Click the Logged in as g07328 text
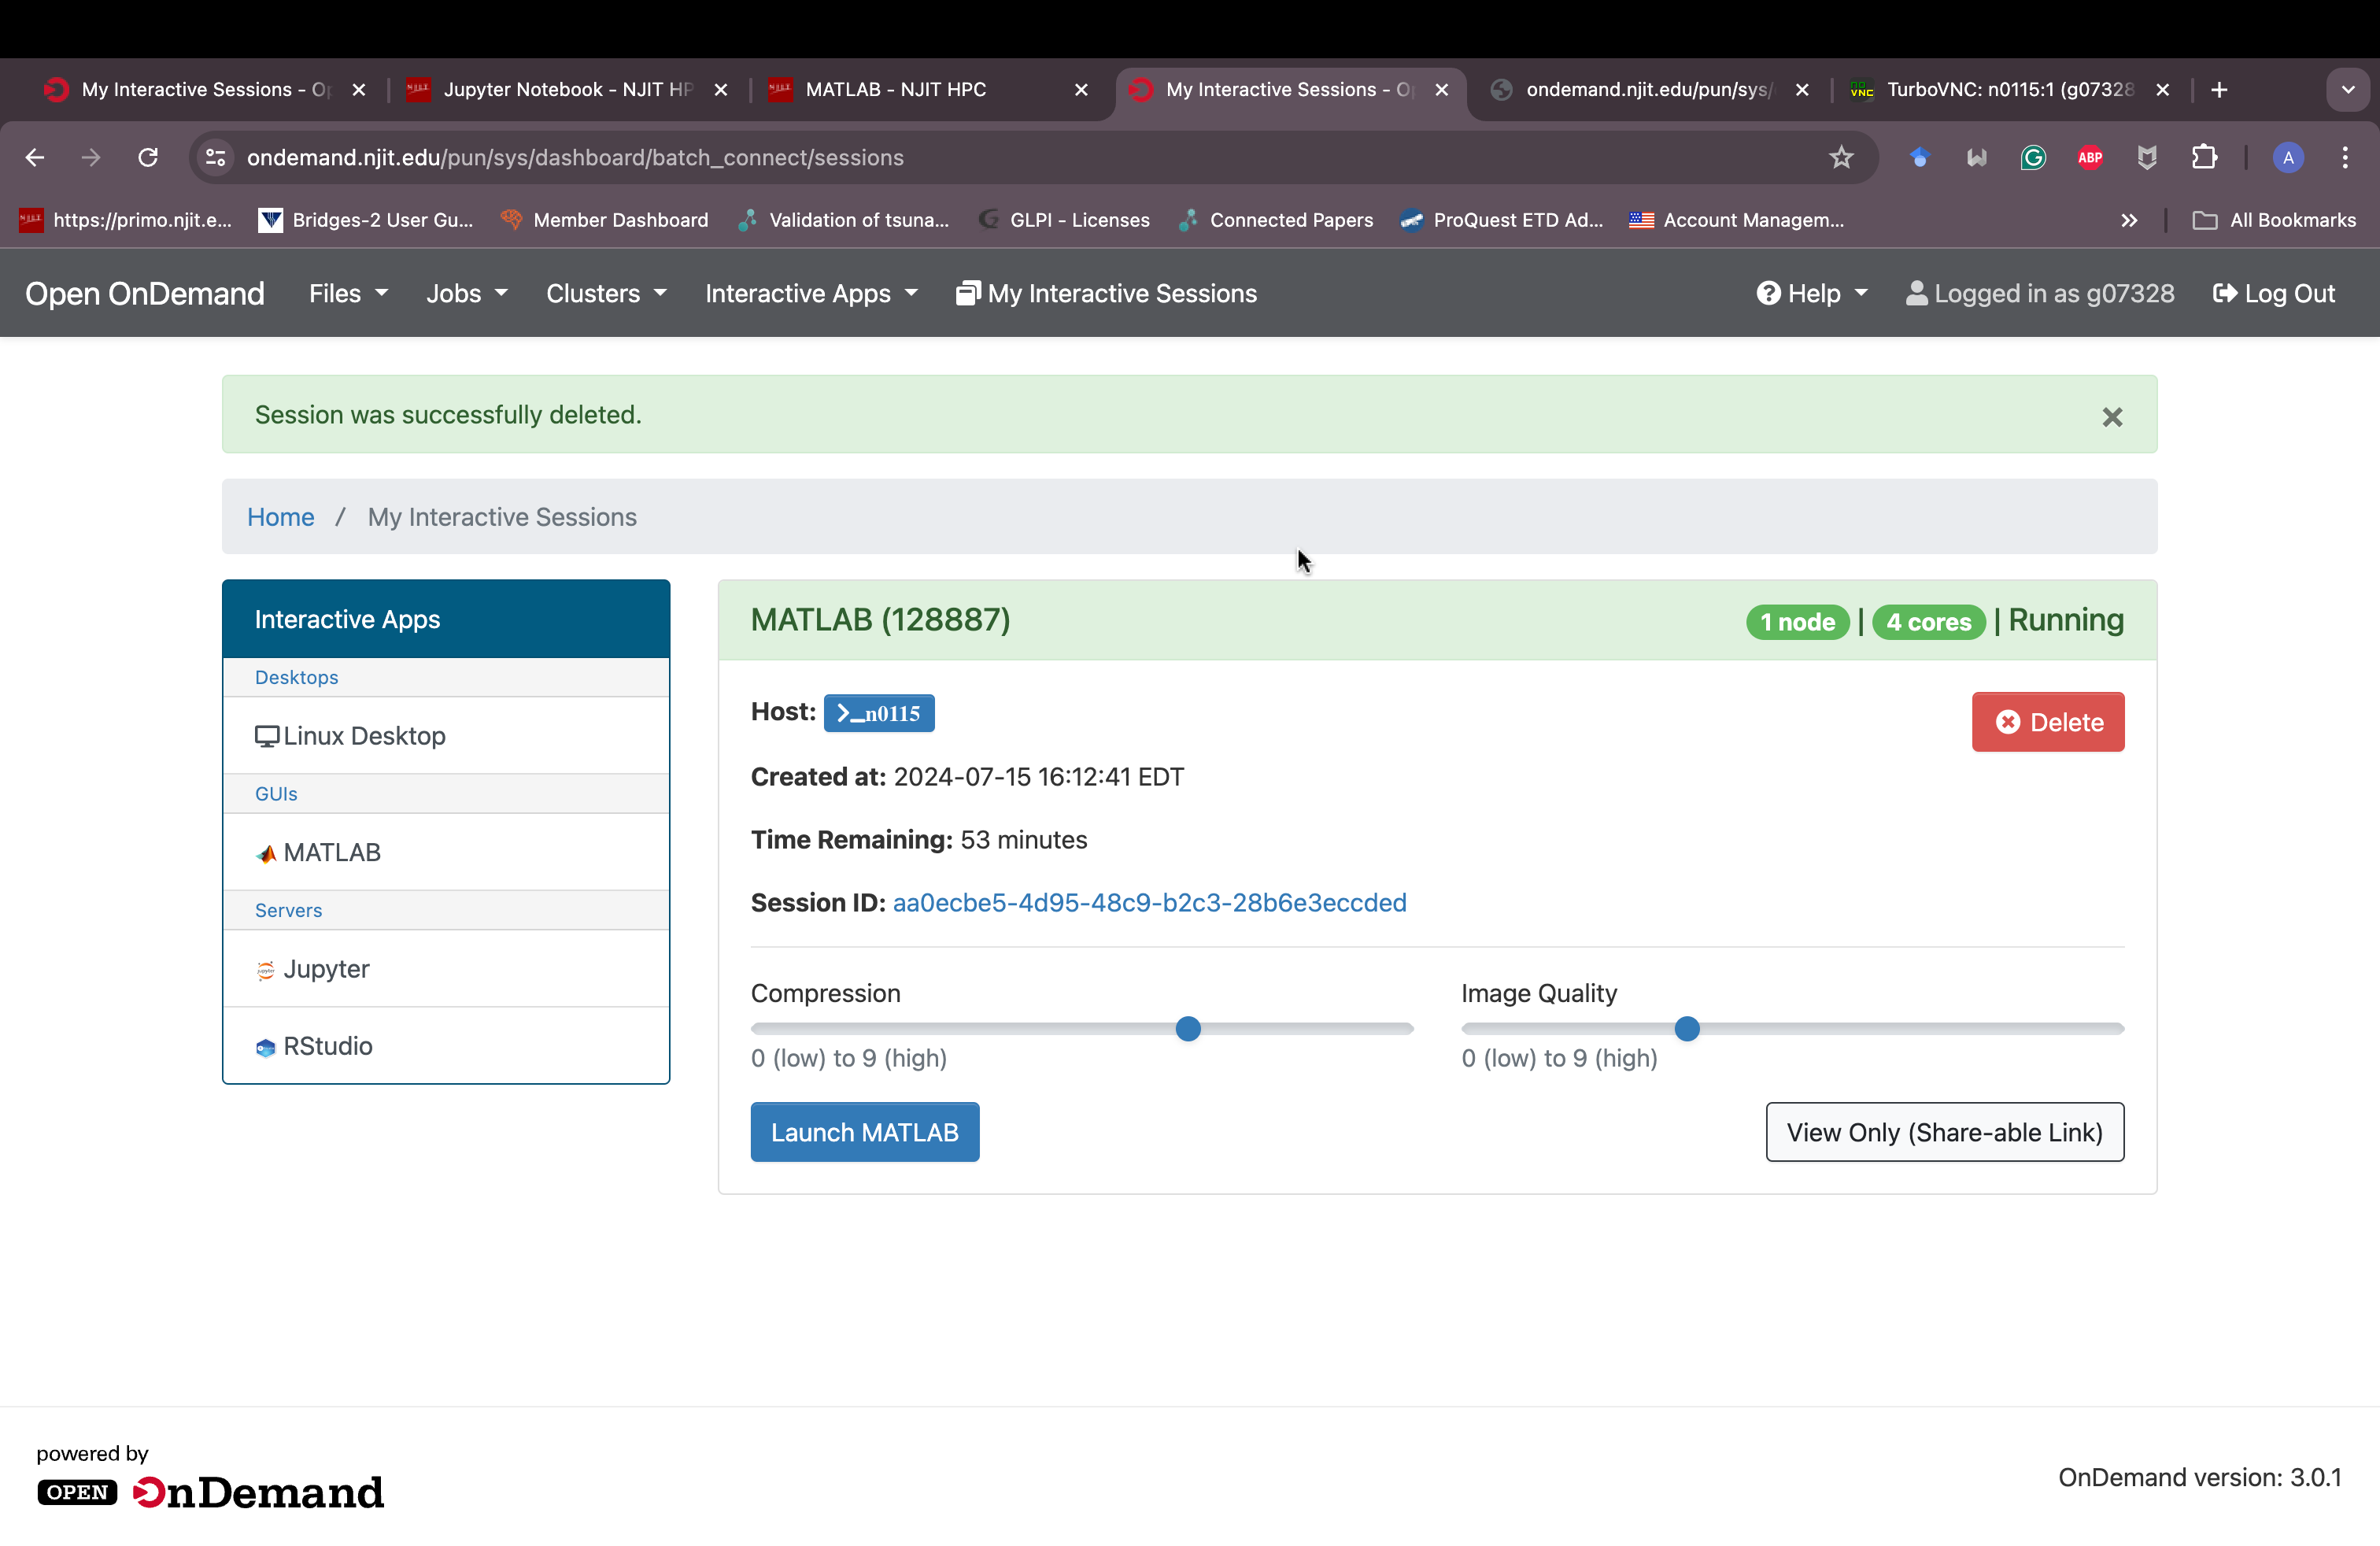The width and height of the screenshot is (2380, 1546). 2040,293
